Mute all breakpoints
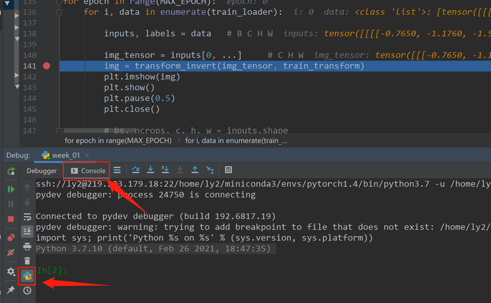 (11, 253)
